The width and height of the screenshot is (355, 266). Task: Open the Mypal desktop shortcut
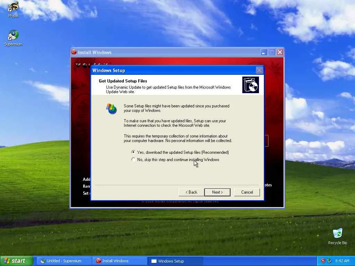[x=14, y=9]
